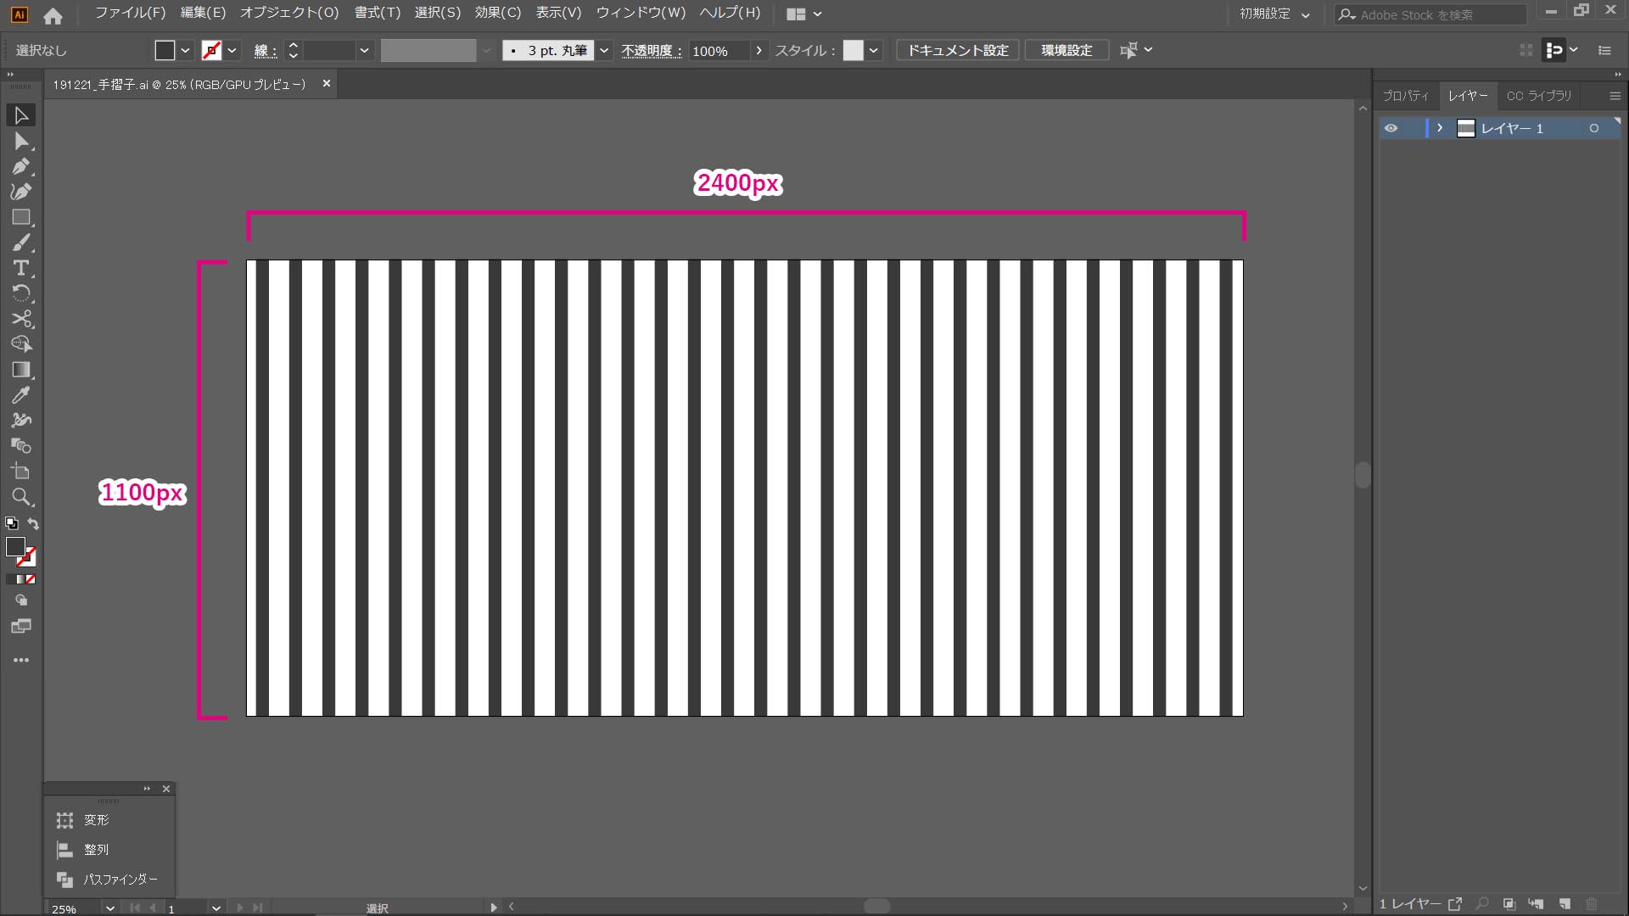This screenshot has height=916, width=1629.
Task: Select the Selection tool arrow
Action: [21, 115]
